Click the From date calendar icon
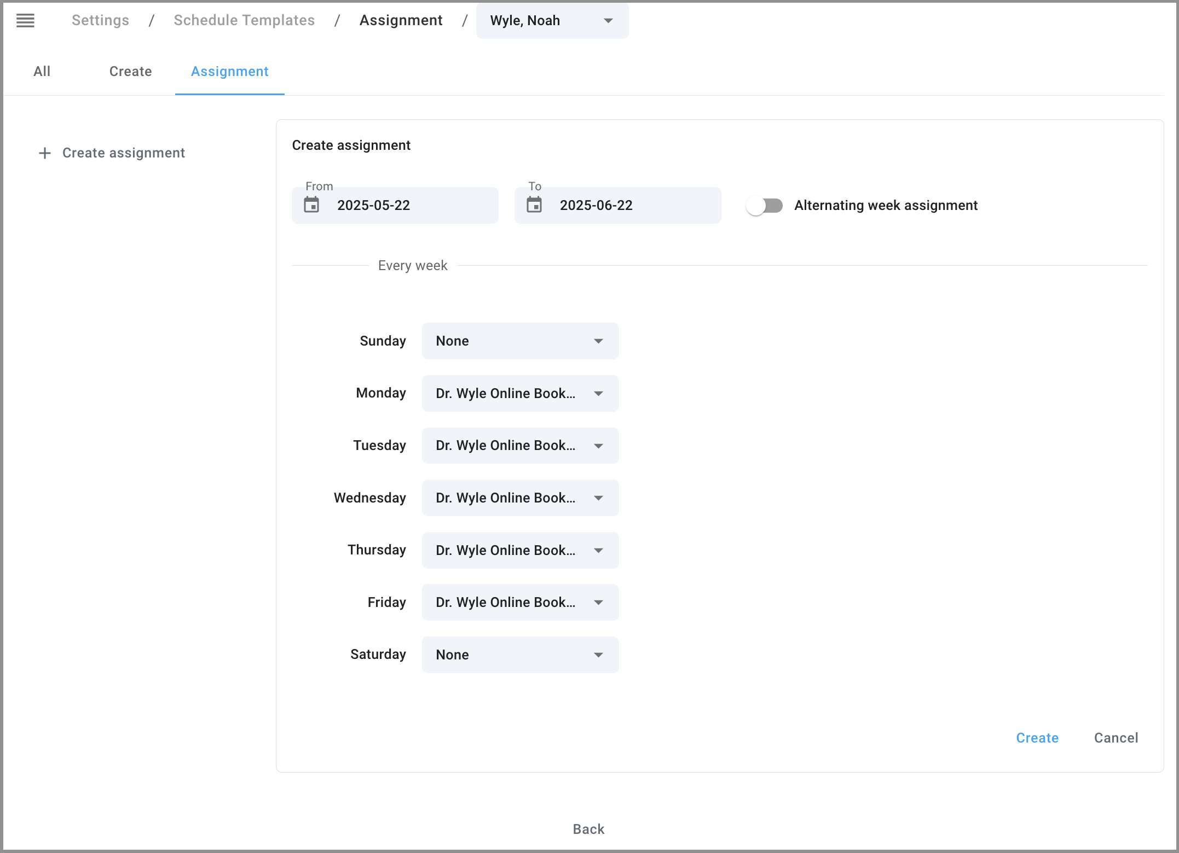1179x853 pixels. pyautogui.click(x=311, y=205)
